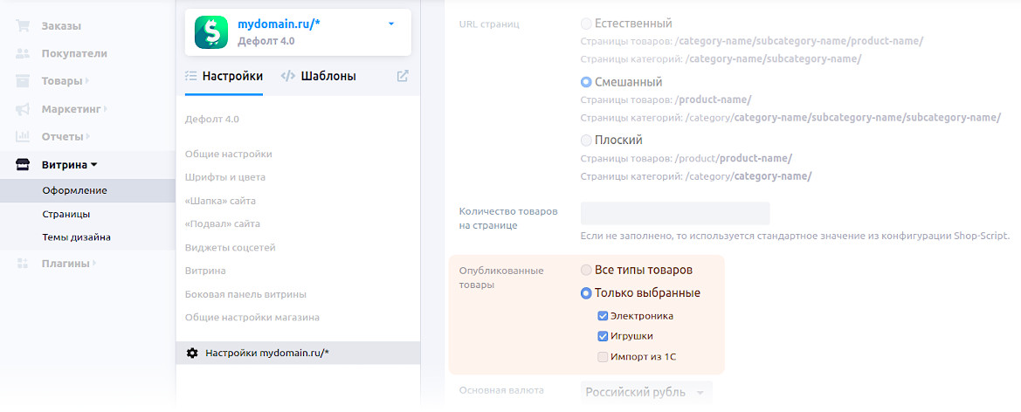The height and width of the screenshot is (412, 1021).
Task: Uncheck the Игрушки checkbox
Action: [603, 336]
